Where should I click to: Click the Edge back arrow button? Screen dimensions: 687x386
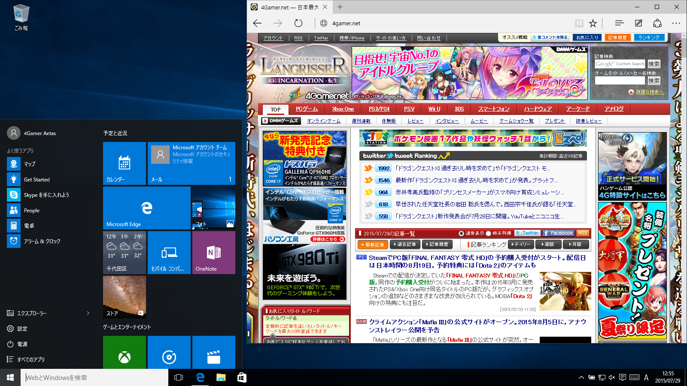tap(258, 23)
